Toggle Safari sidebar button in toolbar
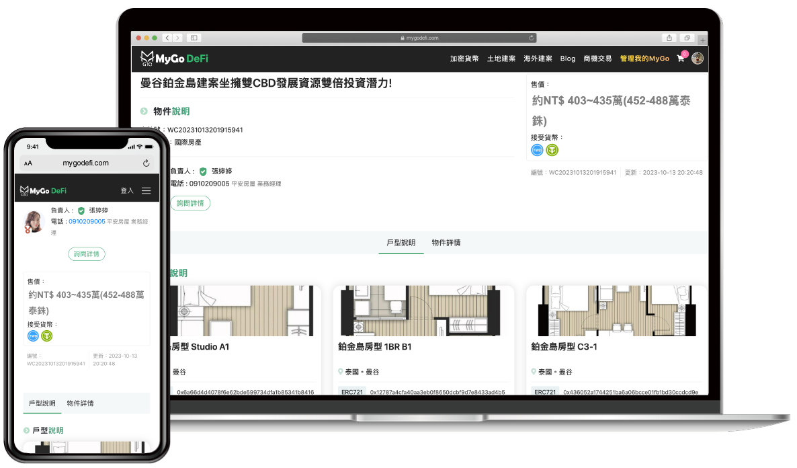This screenshot has height=468, width=797. (x=194, y=38)
